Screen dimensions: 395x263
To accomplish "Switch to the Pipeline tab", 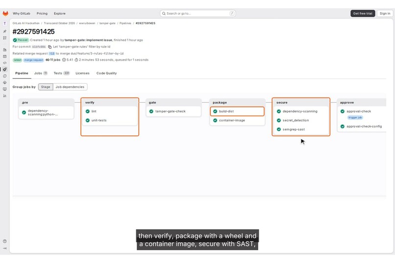I will point(22,73).
